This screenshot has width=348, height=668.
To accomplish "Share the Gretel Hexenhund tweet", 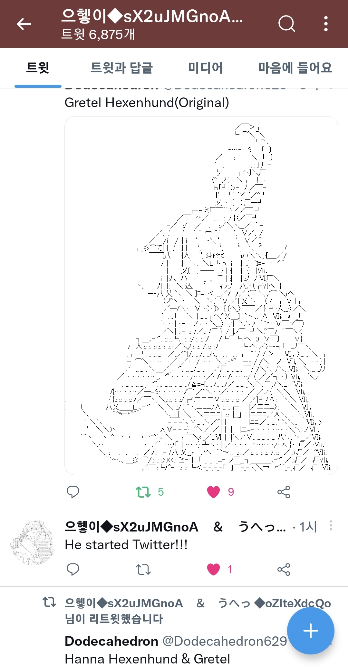I will (284, 492).
